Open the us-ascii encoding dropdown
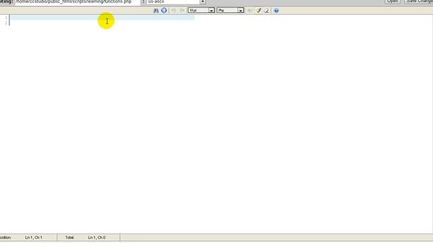Viewport: 433px width, 243px height. point(176,1)
